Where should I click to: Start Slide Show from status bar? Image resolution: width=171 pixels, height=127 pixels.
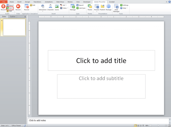click(x=143, y=126)
